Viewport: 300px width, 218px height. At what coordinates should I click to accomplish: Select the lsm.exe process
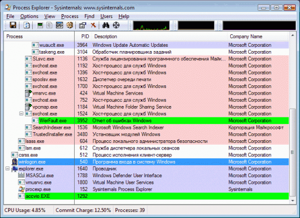tap(33, 148)
